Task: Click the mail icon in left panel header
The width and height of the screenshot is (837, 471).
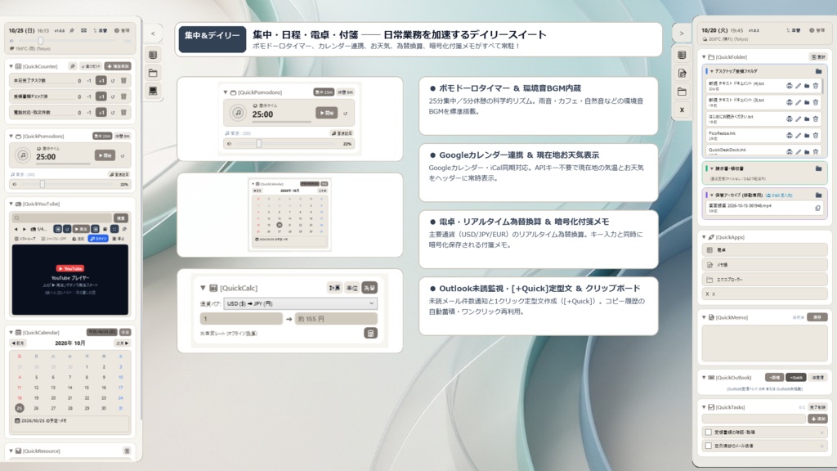Action: tap(84, 30)
